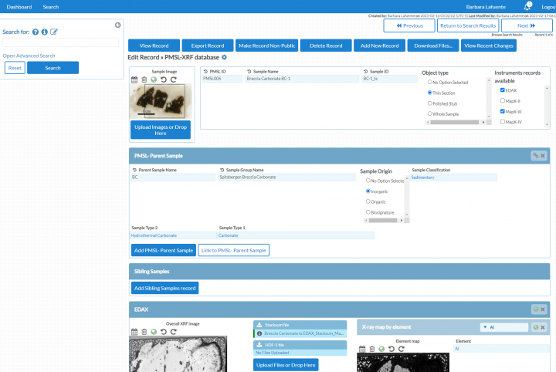
Task: Open the notifications bell icon
Action: click(x=527, y=7)
